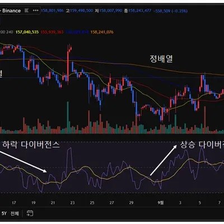Click the 9월 month label on time axis

(x=160, y=203)
